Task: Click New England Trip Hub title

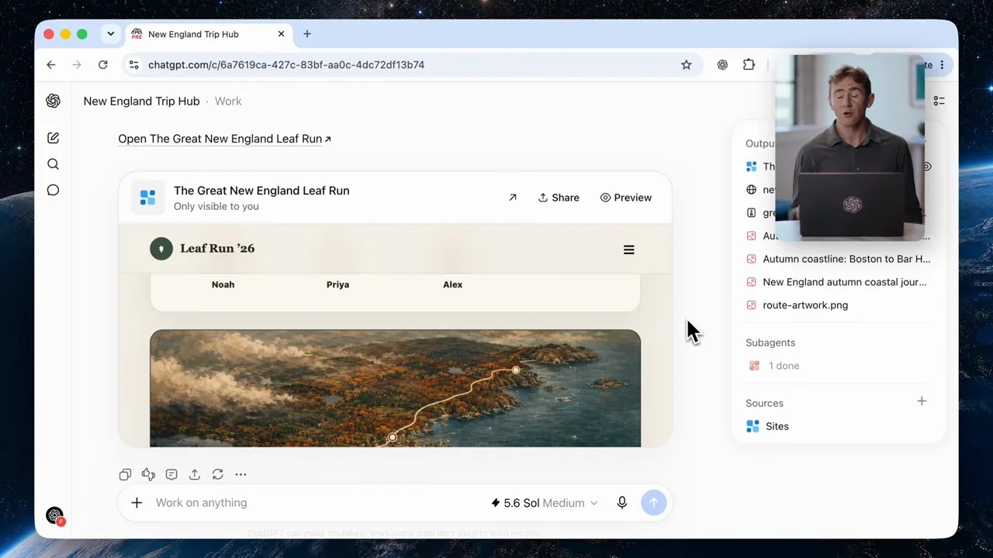Action: 141,101
